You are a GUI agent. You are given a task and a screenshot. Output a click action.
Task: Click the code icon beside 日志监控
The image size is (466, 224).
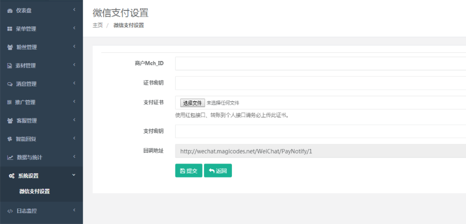point(10,211)
